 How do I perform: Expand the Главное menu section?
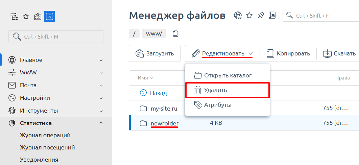click(101, 60)
